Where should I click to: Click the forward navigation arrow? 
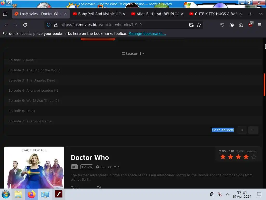pos(16,25)
